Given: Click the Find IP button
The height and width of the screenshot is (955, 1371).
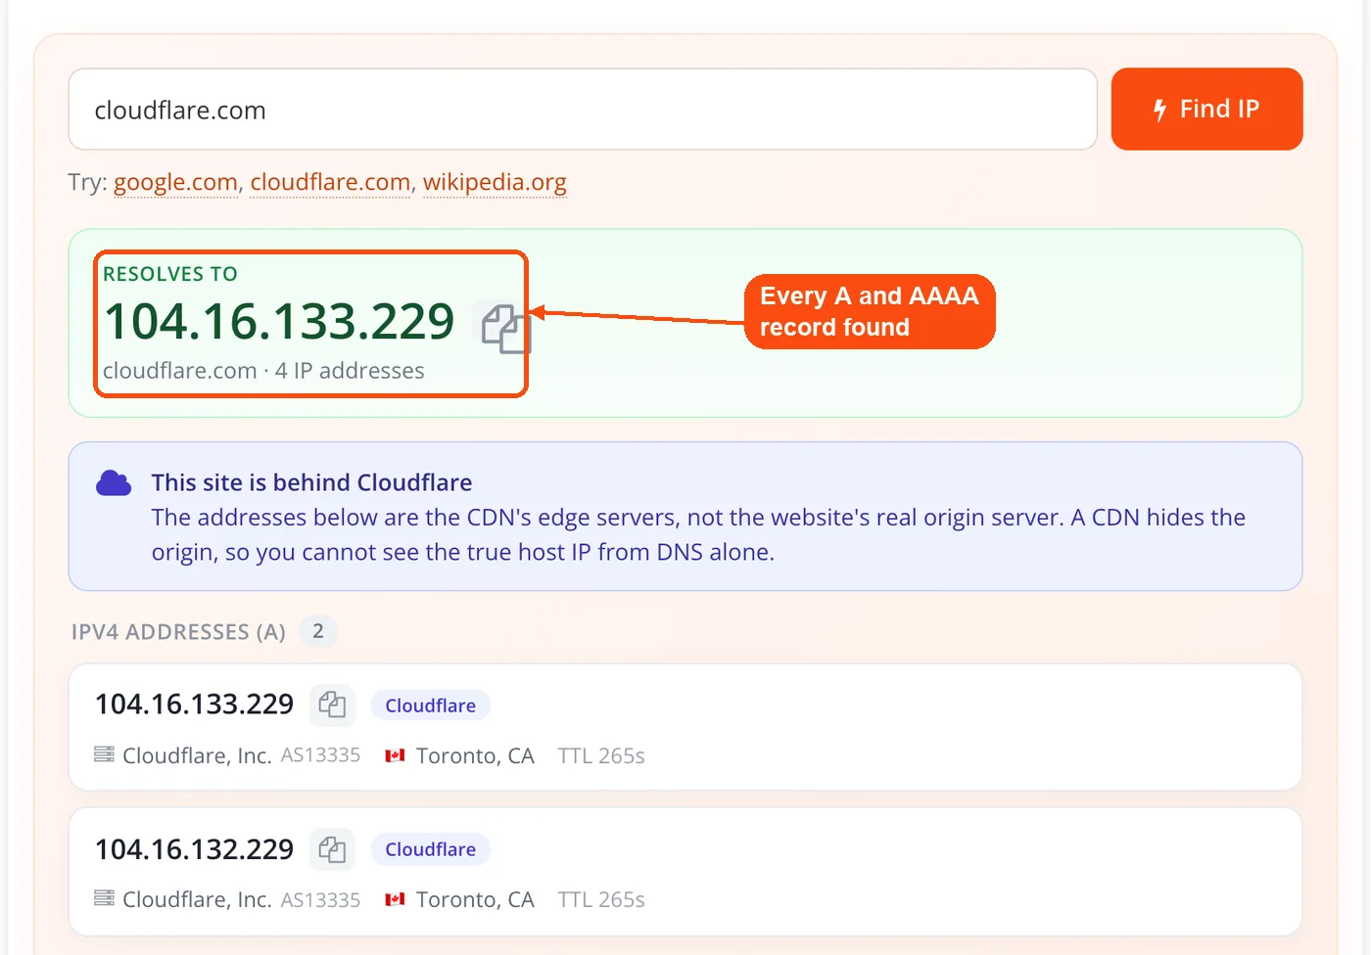Looking at the screenshot, I should click(x=1206, y=109).
